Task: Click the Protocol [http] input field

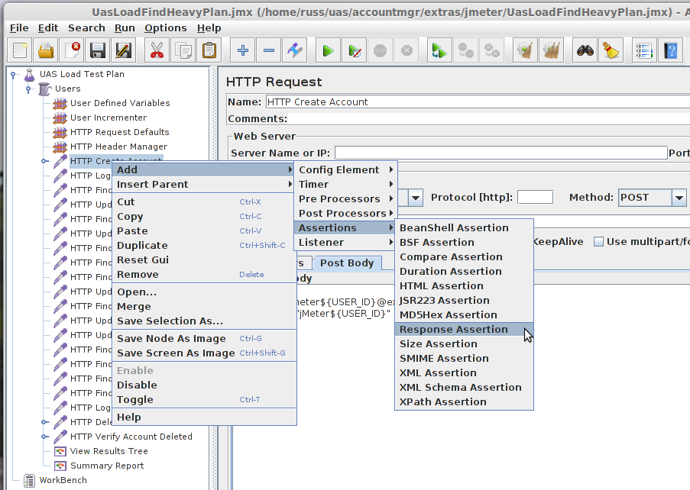Action: pyautogui.click(x=535, y=198)
